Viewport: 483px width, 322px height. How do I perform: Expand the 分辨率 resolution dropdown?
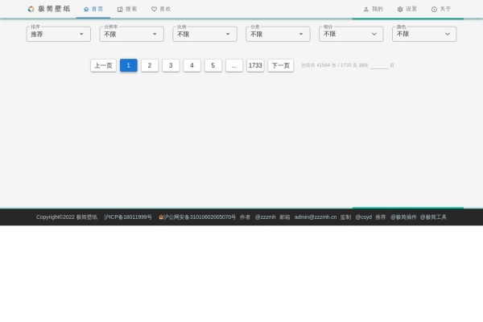pos(131,35)
